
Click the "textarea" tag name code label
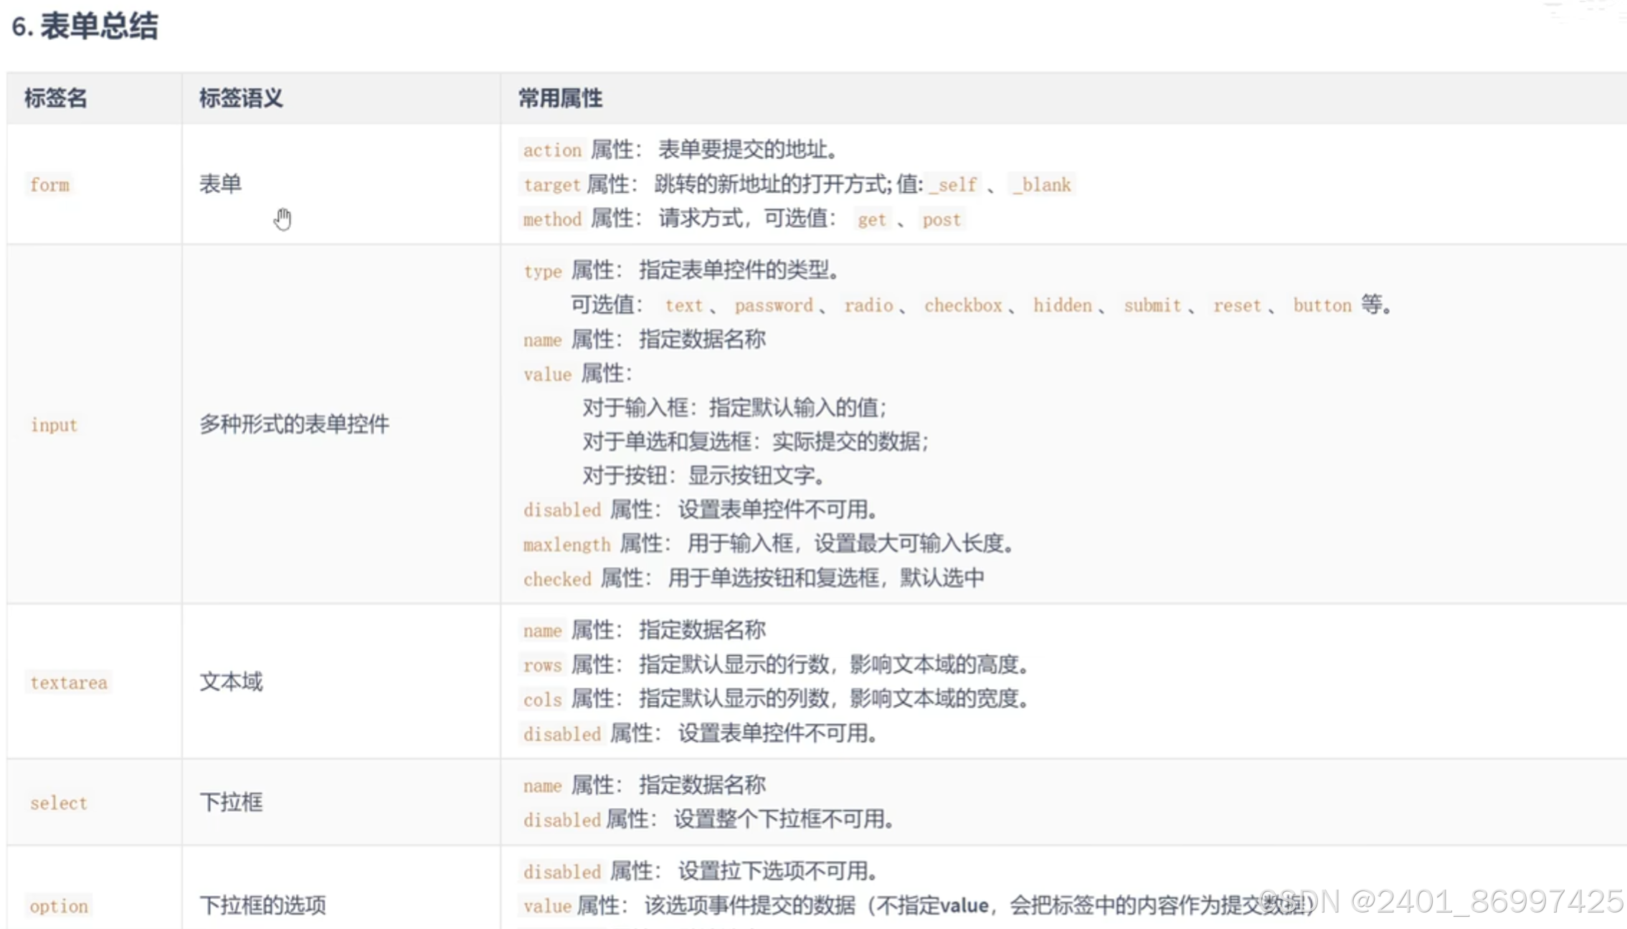click(x=69, y=682)
